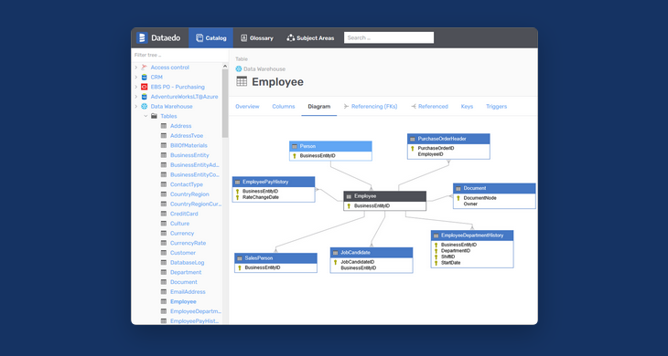Click the Search input field
This screenshot has height=356, width=668.
tap(389, 37)
